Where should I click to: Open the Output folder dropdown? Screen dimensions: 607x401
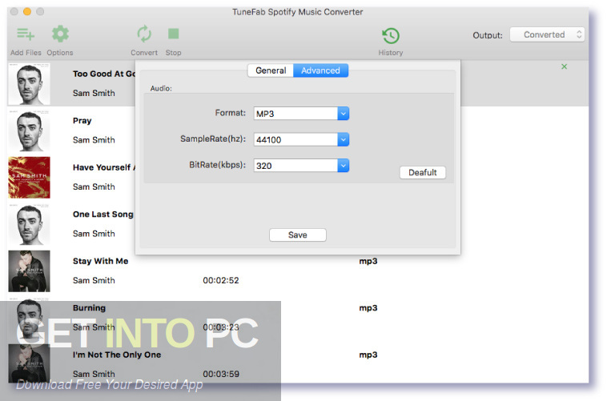pos(547,34)
